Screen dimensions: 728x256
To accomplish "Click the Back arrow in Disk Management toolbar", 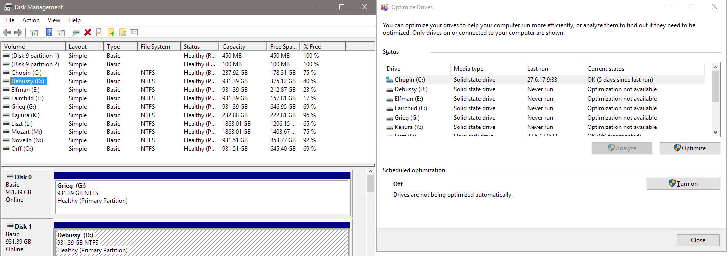I will (7, 33).
